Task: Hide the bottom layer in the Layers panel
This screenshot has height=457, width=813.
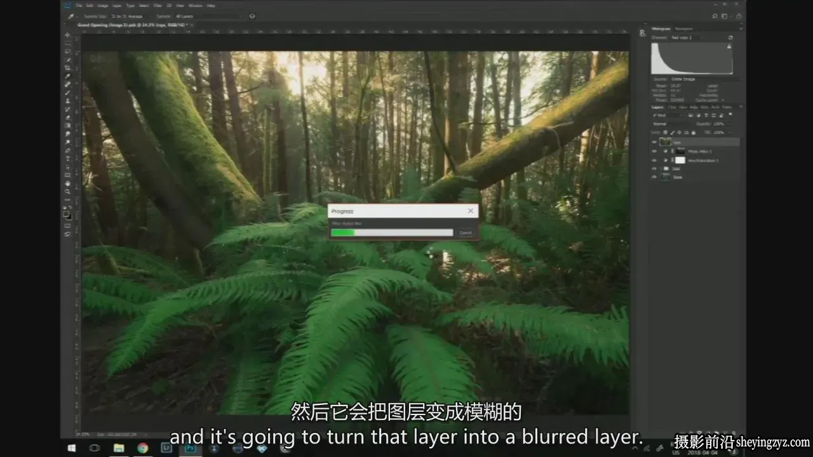Action: 654,177
